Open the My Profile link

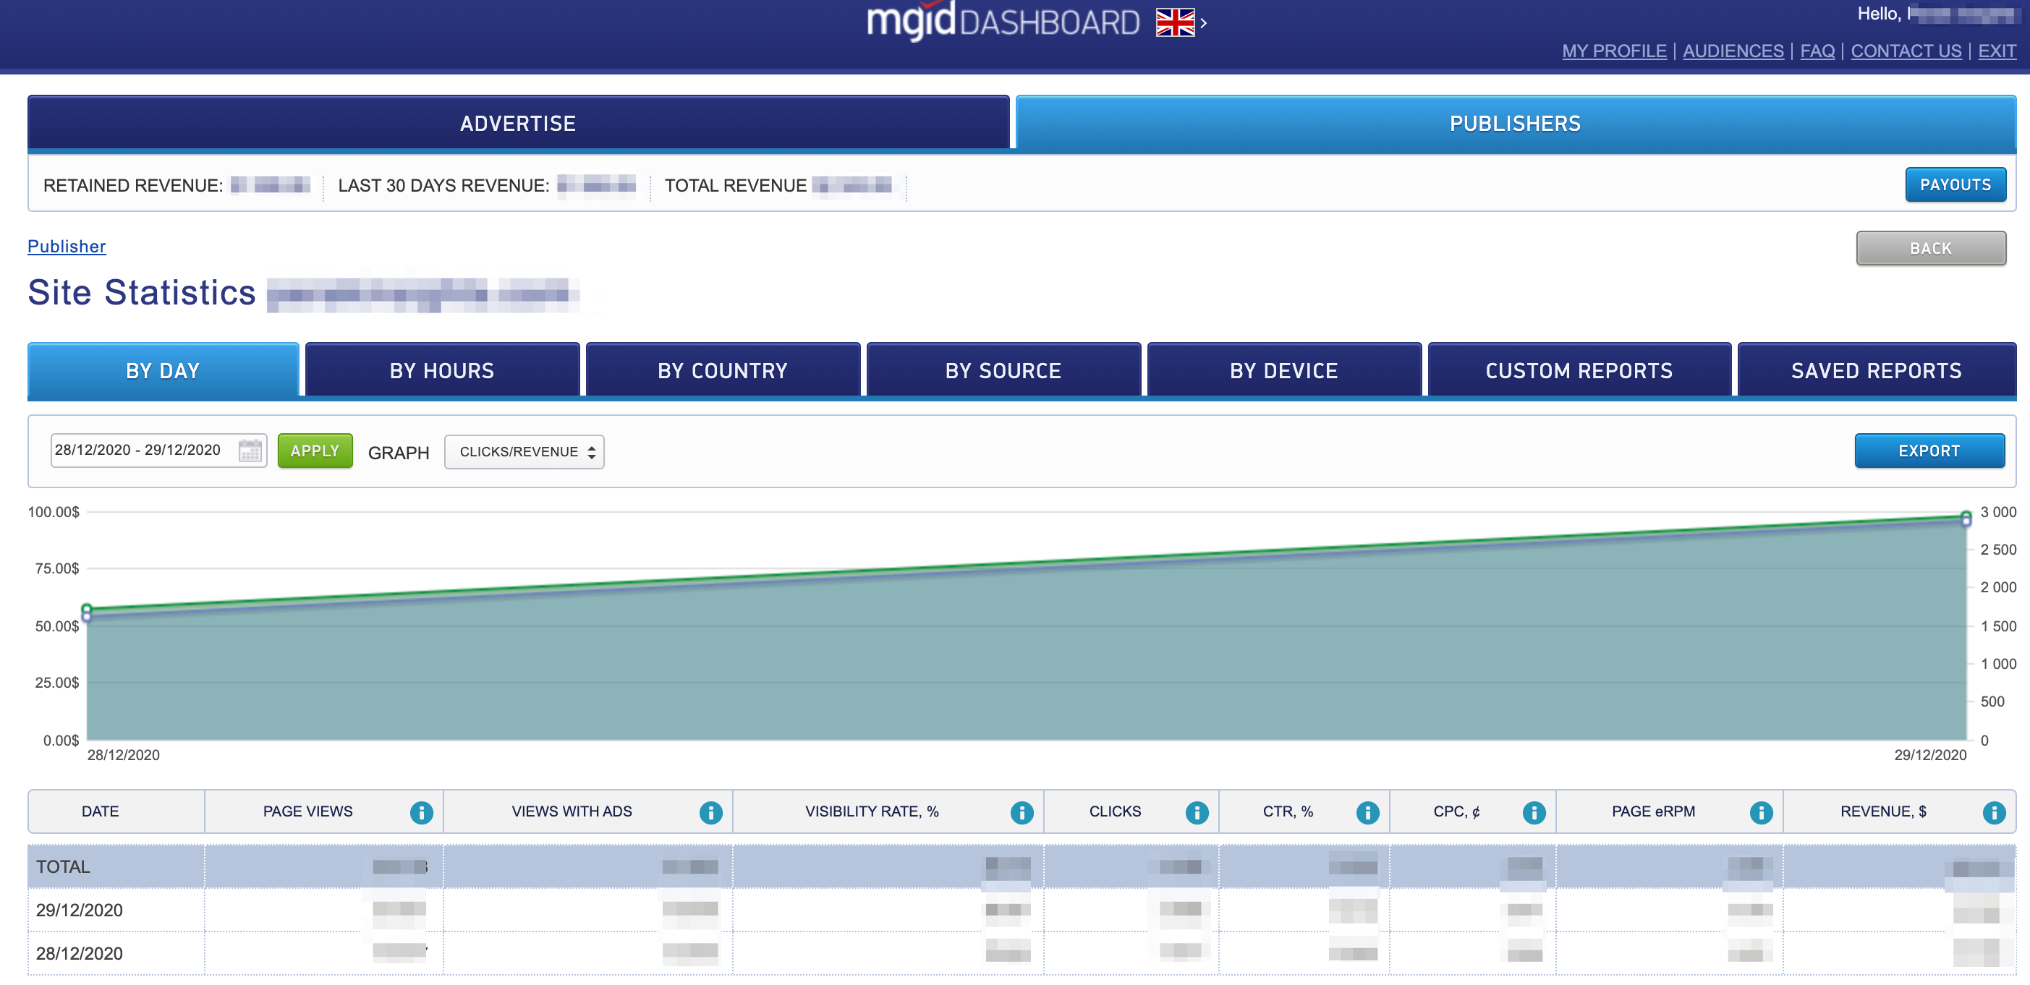point(1614,51)
